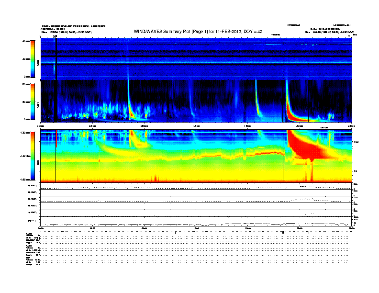
Task: Click the RAD2 panel color scale bar
Action: tap(33, 59)
